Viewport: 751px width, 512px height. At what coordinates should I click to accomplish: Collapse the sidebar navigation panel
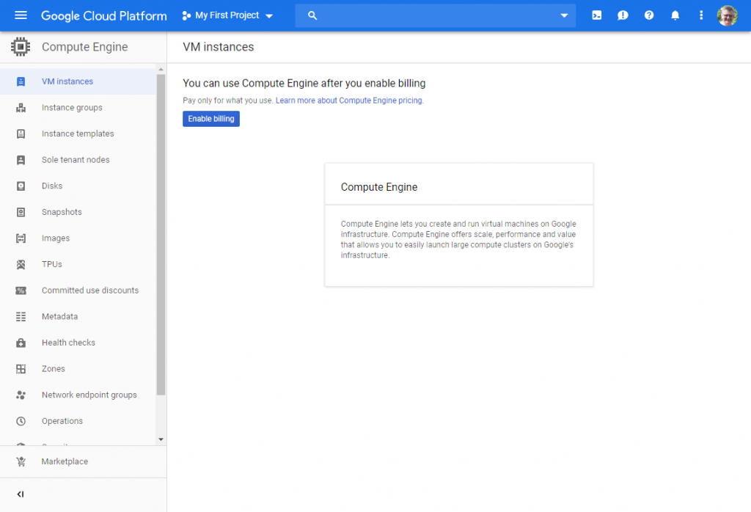(x=20, y=494)
